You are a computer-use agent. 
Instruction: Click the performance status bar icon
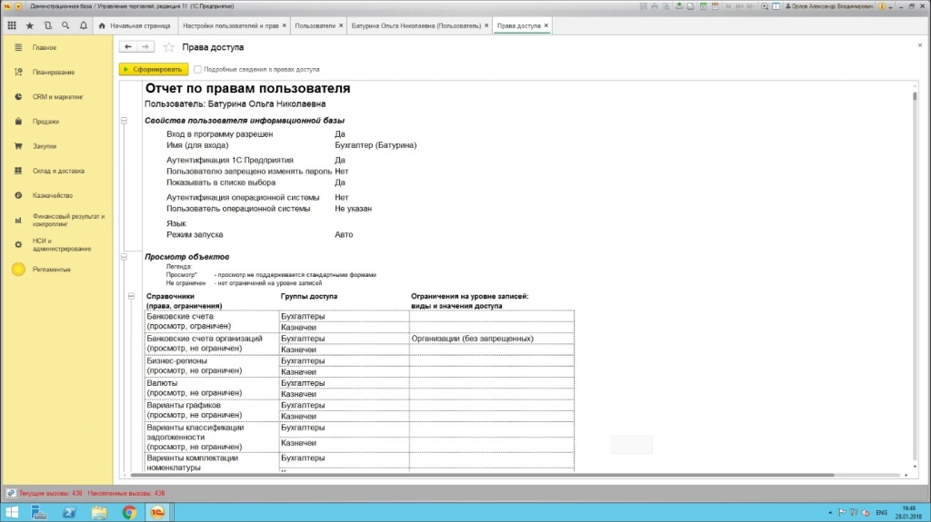coord(10,493)
